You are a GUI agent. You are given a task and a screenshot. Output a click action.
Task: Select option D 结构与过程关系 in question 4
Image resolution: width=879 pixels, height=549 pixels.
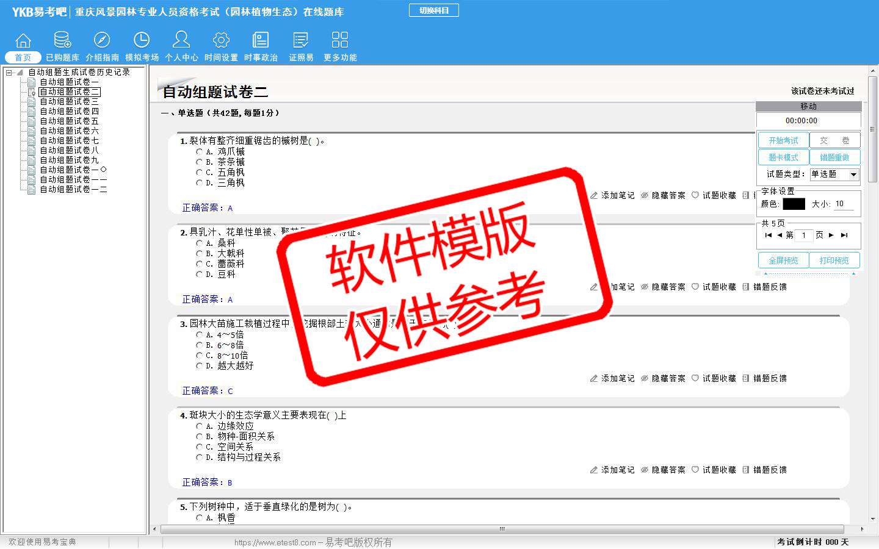point(199,457)
